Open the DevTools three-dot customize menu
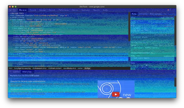 coord(174,10)
